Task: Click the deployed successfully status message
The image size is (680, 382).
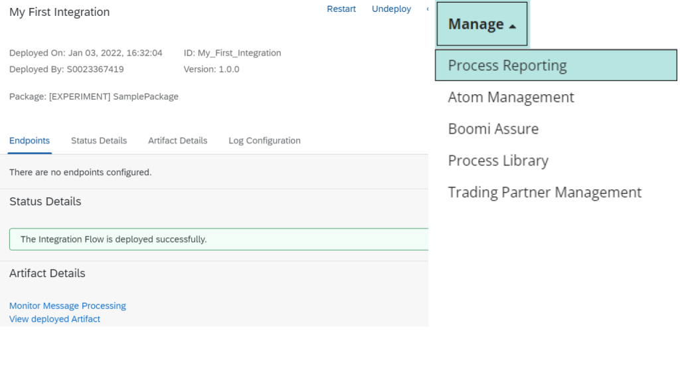Action: pyautogui.click(x=114, y=239)
